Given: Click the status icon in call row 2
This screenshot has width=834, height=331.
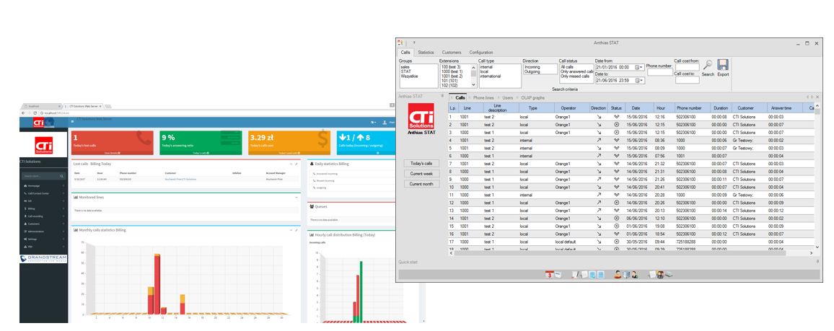Looking at the screenshot, I should coord(616,125).
